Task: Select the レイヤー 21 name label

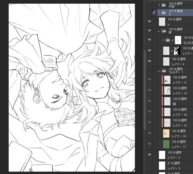Action: tap(180, 82)
